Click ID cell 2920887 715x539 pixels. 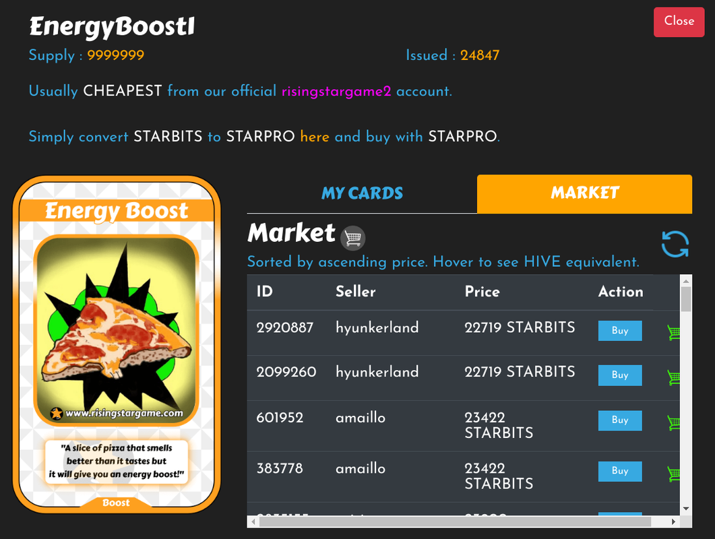[x=284, y=327]
